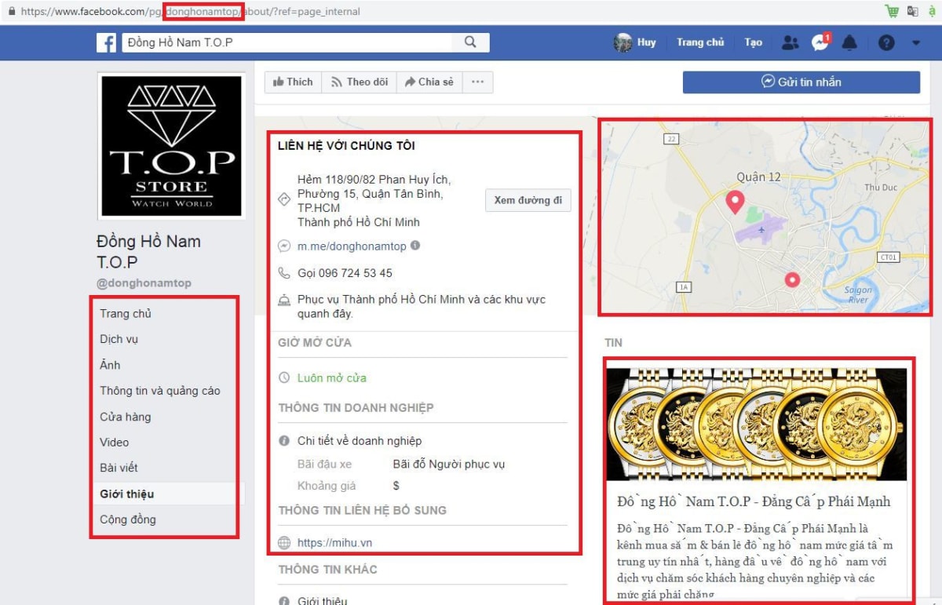Screen dimensions: 942x605
Task: Click the Luôn mở cửa hours text
Action: click(332, 377)
